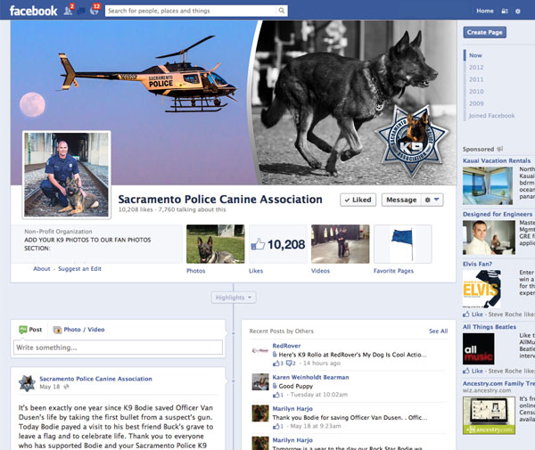Click Home in the top bar

click(485, 11)
